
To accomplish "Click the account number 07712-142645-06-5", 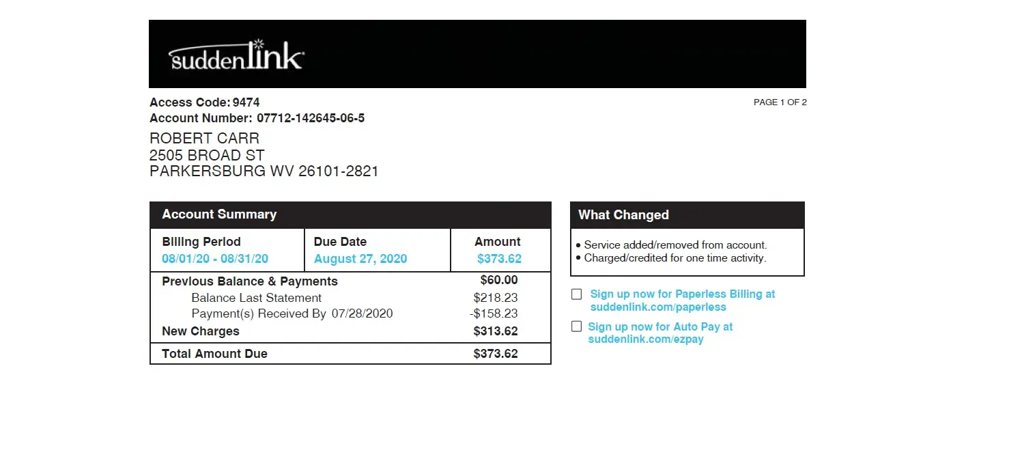I will (311, 118).
